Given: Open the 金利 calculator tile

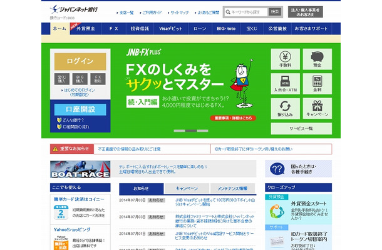Looking at the screenshot, I should click(317, 84).
